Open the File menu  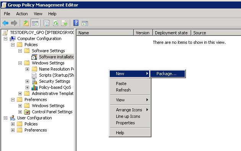pyautogui.click(x=7, y=14)
